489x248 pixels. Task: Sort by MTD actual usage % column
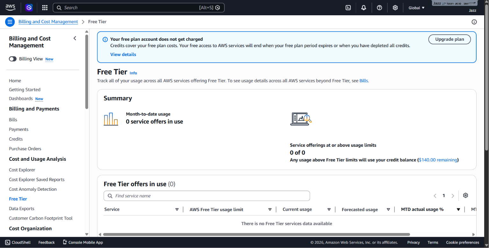click(458, 209)
